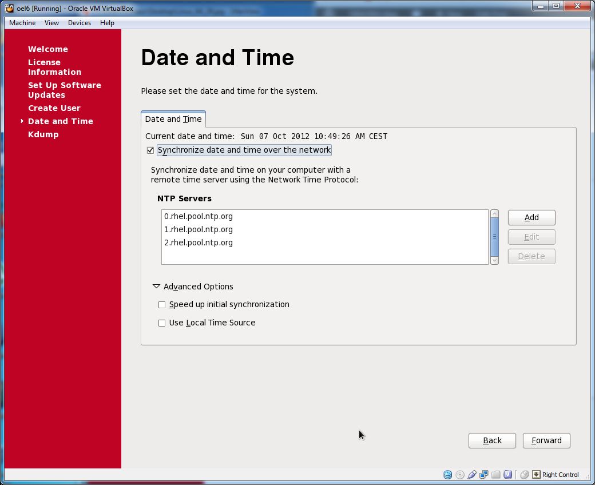Click Set Up Software Updates in sidebar
Viewport: 595px width, 485px height.
click(65, 90)
